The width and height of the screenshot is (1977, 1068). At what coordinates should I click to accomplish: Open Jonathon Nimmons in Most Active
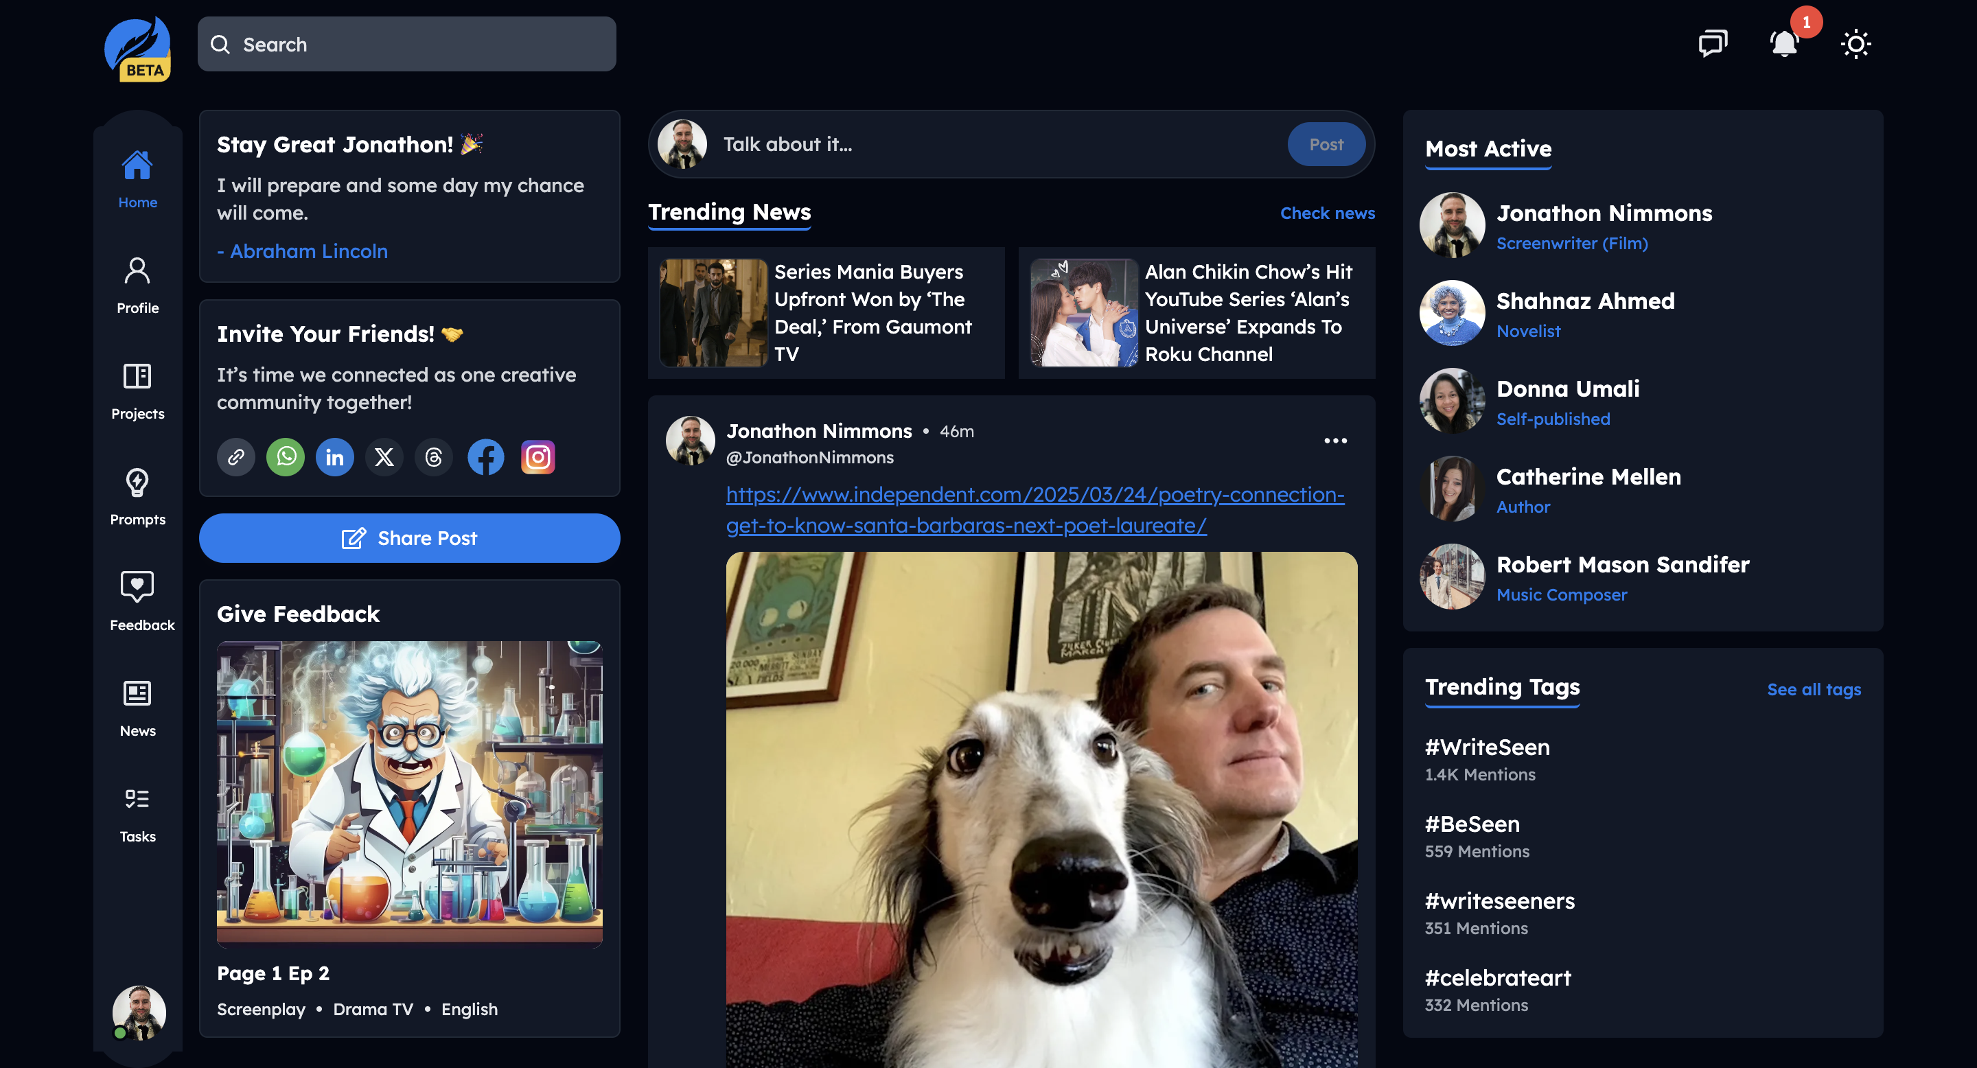point(1604,213)
